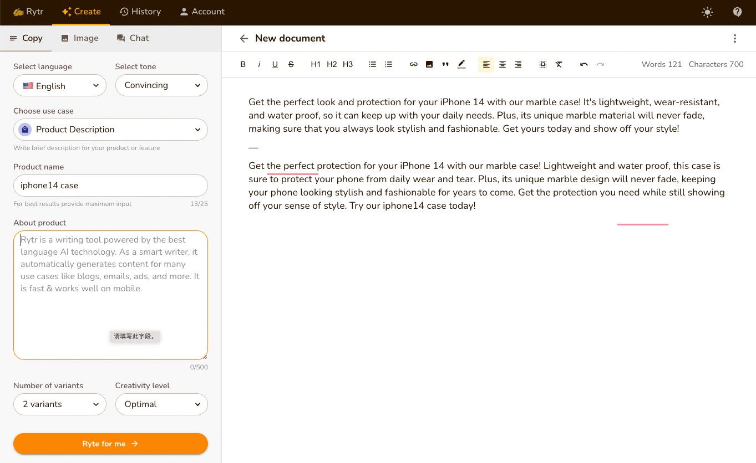
Task: Switch to the Chat tab
Action: tap(133, 38)
